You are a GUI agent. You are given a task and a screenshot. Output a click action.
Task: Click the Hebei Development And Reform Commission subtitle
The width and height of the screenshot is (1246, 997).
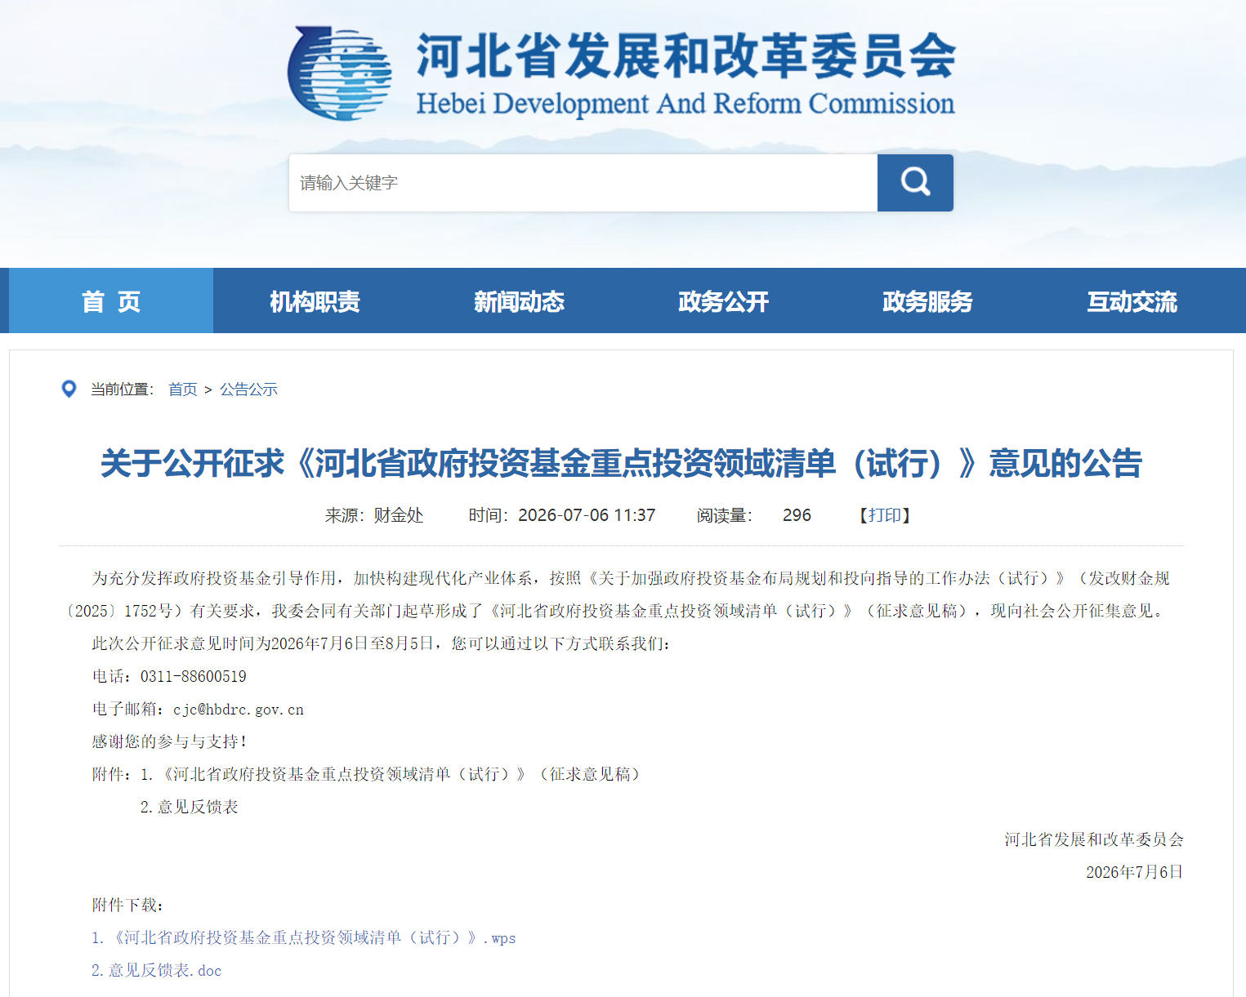686,104
